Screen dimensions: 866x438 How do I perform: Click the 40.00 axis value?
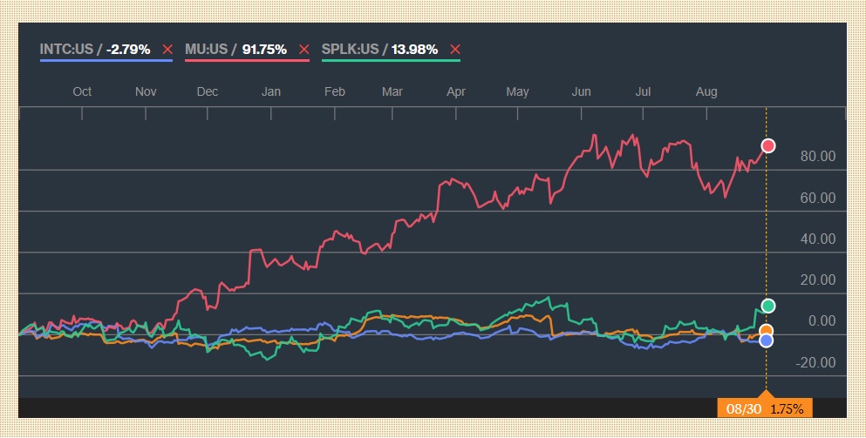point(818,239)
